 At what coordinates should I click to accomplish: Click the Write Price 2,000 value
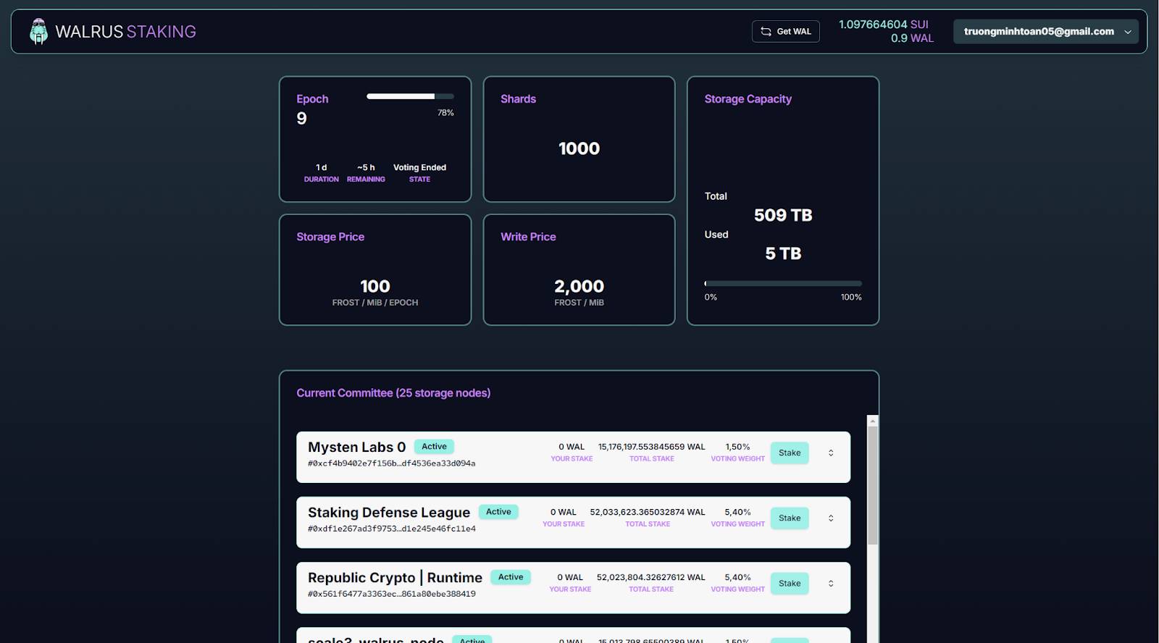pos(579,286)
